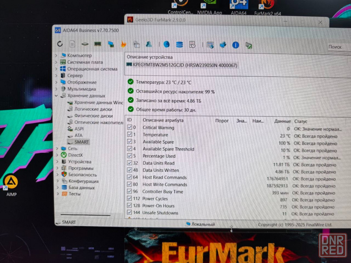
Task: Click the Refresh icon in AIDA64 toolbar
Action: (60, 44)
